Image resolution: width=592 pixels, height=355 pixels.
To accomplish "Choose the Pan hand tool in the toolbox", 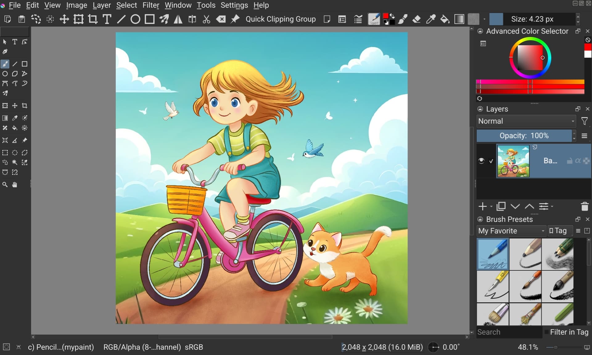I will click(x=14, y=185).
